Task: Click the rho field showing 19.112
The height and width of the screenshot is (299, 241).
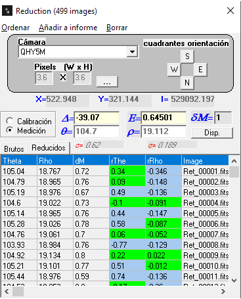Action: 164,131
